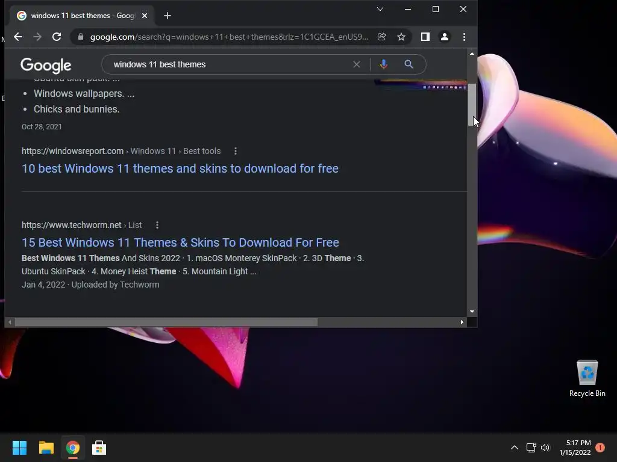Click the featured snippet image thumbnail
This screenshot has width=617, height=462.
pyautogui.click(x=421, y=84)
